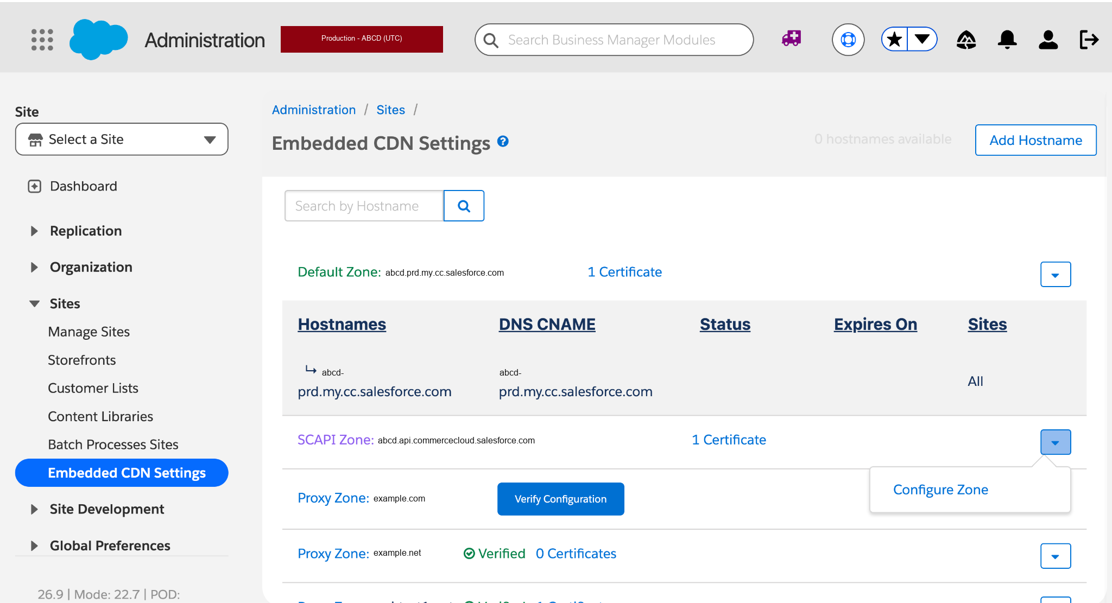
Task: Sort by Hostnames column
Action: (342, 324)
